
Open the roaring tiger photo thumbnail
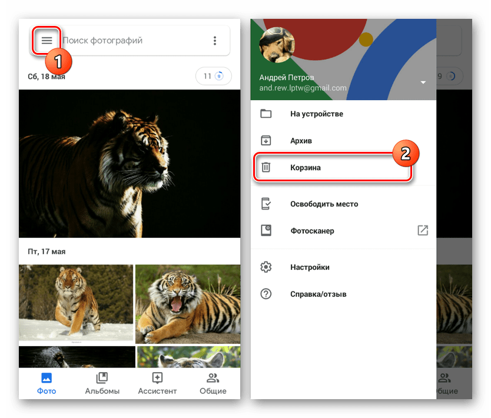point(188,304)
